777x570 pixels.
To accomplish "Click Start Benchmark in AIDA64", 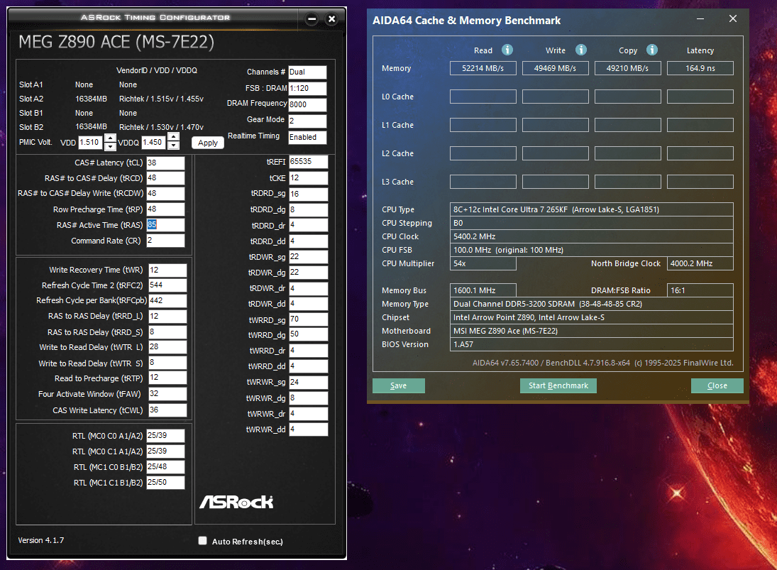I will [x=558, y=385].
